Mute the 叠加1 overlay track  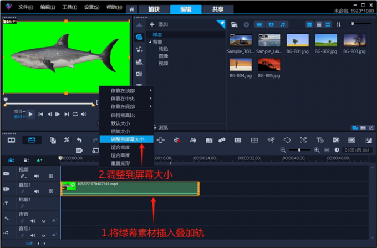(36, 192)
